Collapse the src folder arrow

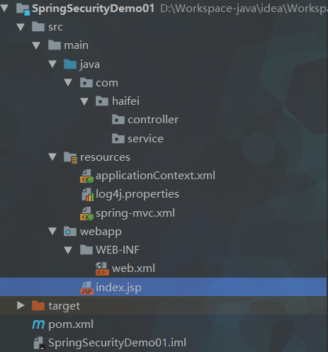click(21, 27)
